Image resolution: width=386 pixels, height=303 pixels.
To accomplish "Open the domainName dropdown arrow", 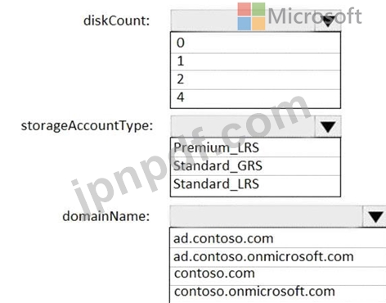I will pyautogui.click(x=375, y=216).
